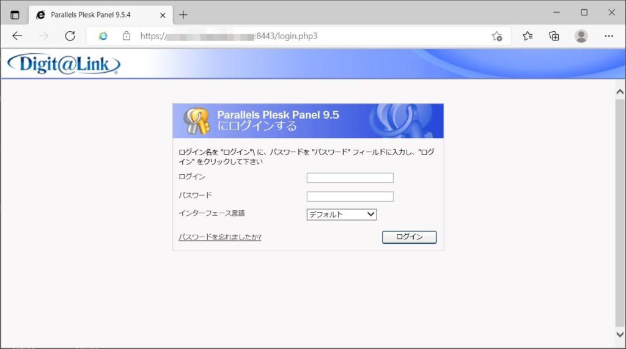This screenshot has width=626, height=349.
Task: Reload the Plesk login page
Action: pyautogui.click(x=70, y=36)
